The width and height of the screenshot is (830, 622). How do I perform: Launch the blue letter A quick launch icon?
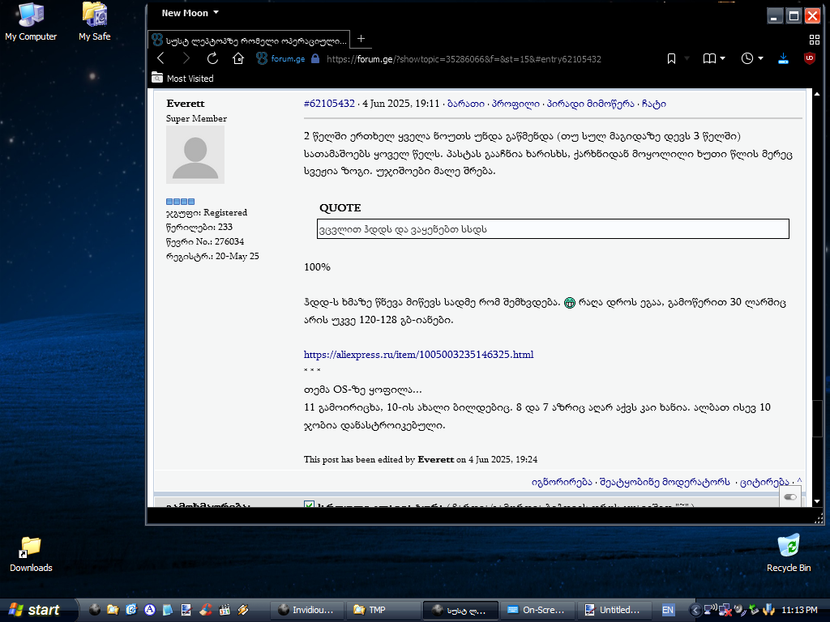(x=150, y=610)
